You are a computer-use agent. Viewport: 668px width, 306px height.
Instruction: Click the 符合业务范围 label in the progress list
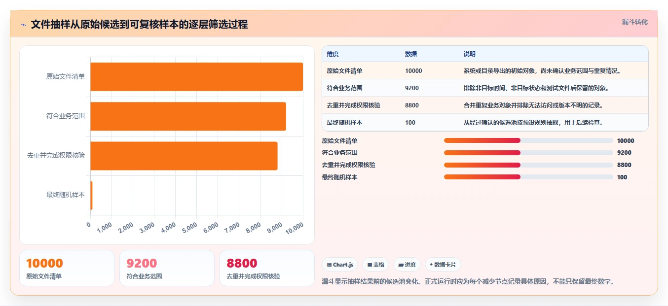click(x=339, y=153)
